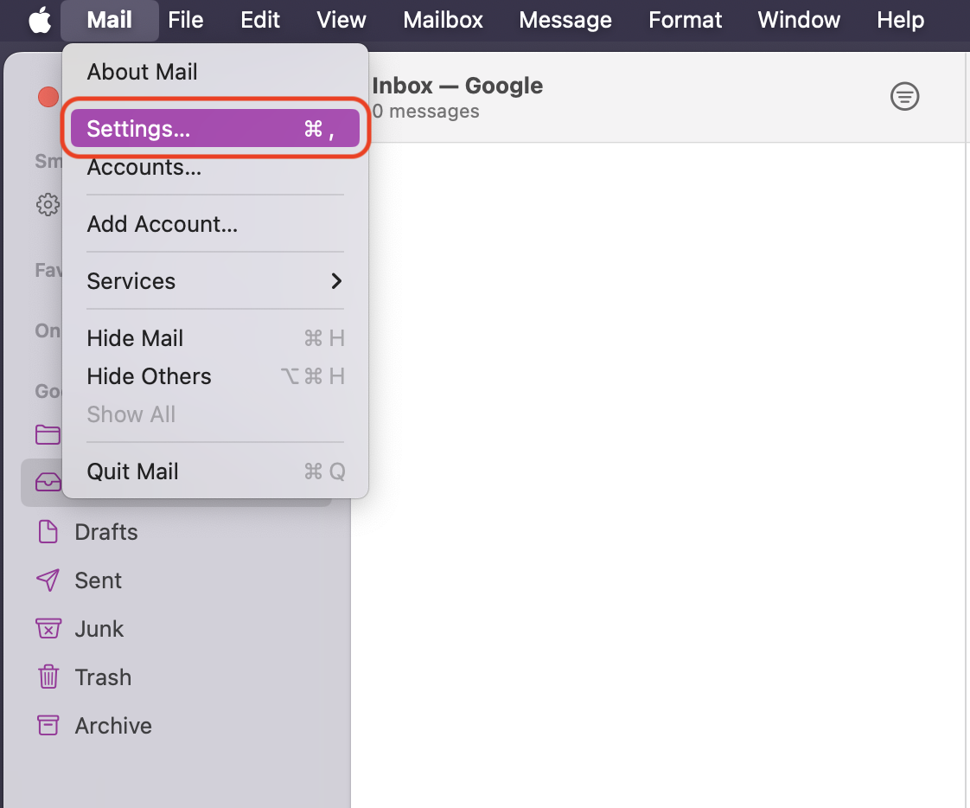970x808 pixels.
Task: Close the Mail window with red button
Action: (x=48, y=97)
